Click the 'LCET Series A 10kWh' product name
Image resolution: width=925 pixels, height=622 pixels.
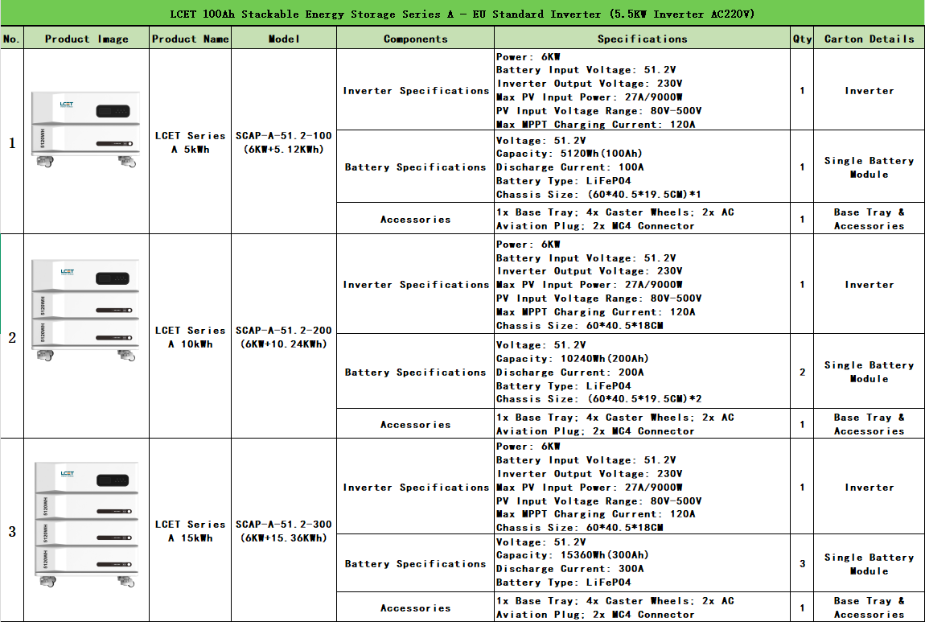(190, 337)
